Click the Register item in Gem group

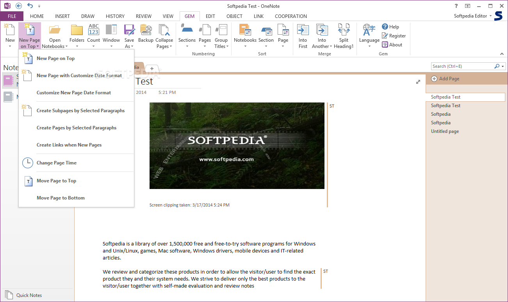pos(394,36)
